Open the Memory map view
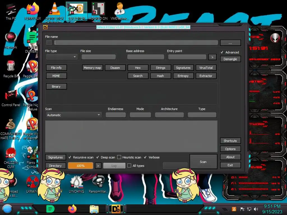The width and height of the screenshot is (287, 215). pyautogui.click(x=92, y=68)
